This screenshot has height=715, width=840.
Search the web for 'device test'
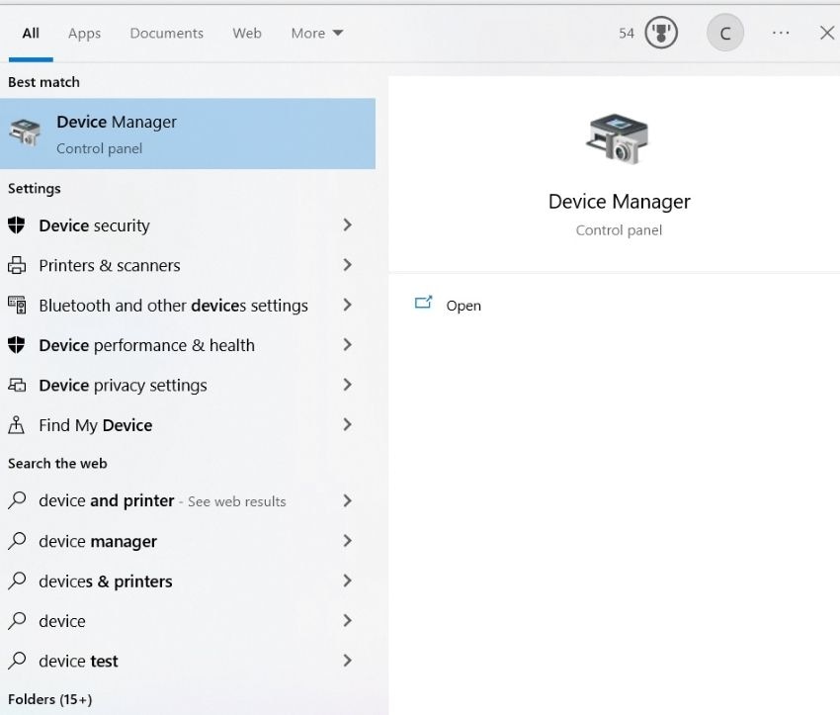point(78,661)
